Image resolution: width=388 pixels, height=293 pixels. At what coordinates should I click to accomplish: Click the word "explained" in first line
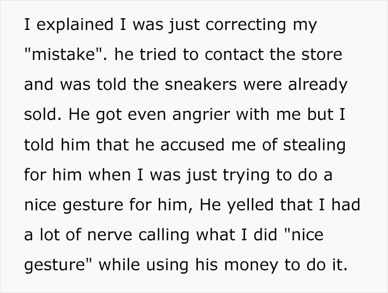tap(75, 25)
